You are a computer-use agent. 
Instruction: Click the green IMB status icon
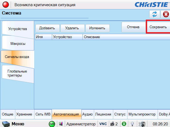(x=52, y=124)
